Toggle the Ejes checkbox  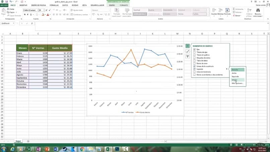tap(194, 49)
